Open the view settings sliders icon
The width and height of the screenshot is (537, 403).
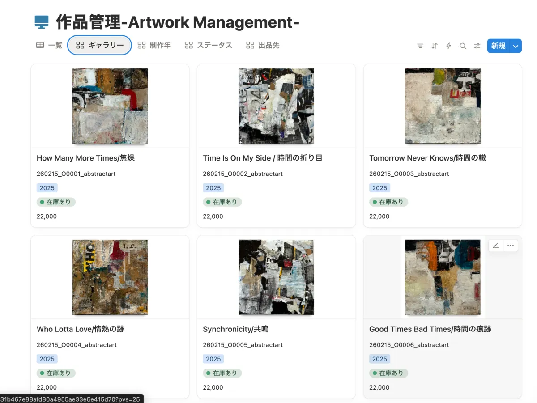tap(477, 46)
